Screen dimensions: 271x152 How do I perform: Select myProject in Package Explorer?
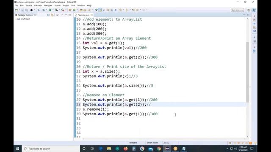click(25, 19)
